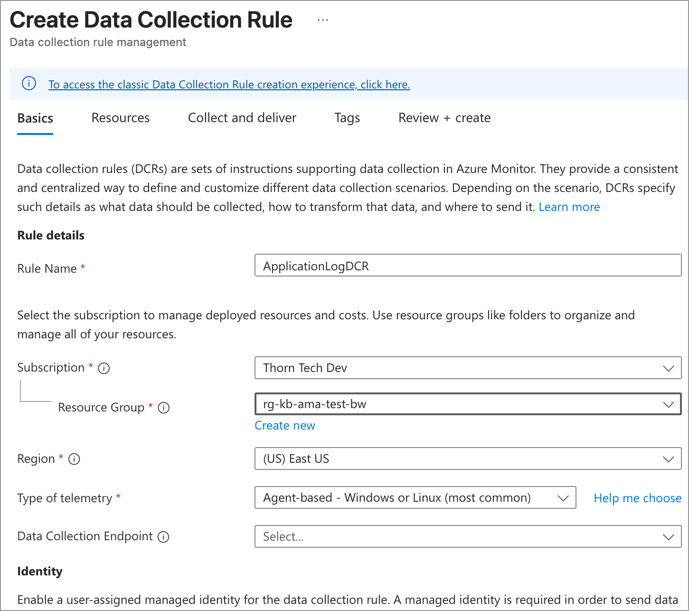Select the Basics tab
The width and height of the screenshot is (689, 611).
[x=35, y=118]
